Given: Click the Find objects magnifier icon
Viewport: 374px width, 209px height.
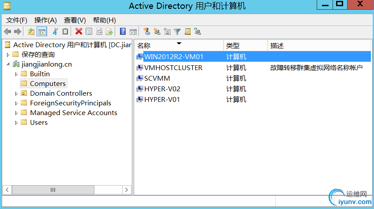Looking at the screenshot, I should click(x=187, y=31).
